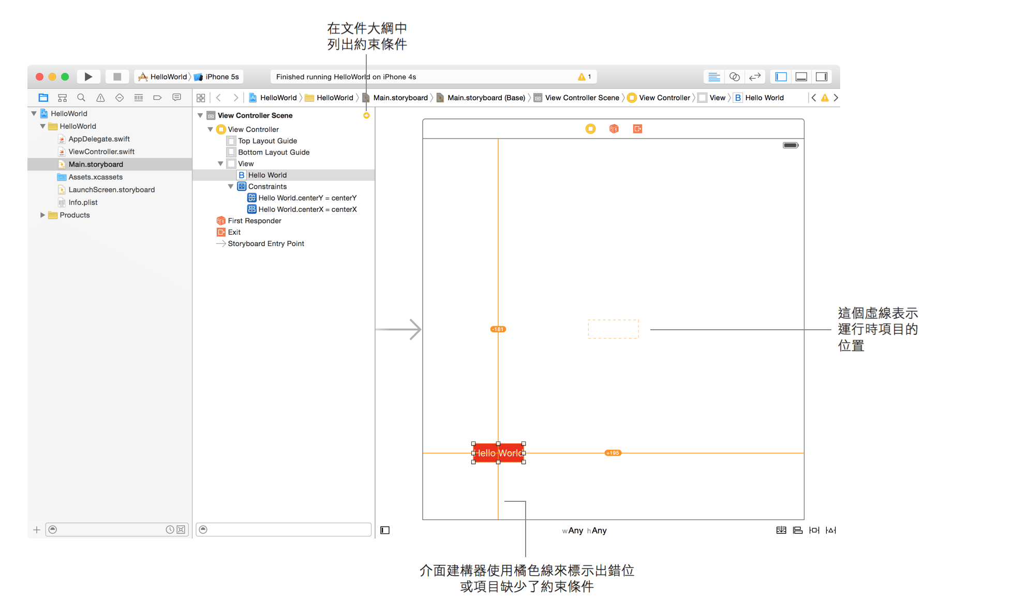1014x614 pixels.
Task: Click the -181 vertical constraint badge
Action: 498,329
